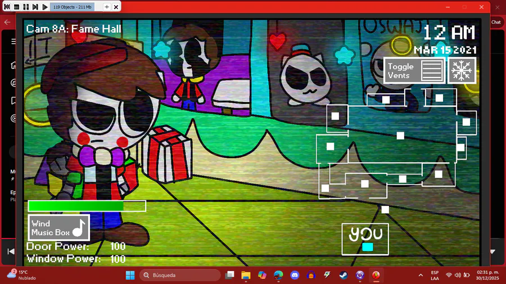Screen dimensions: 506x284
Task: Launch Copilot from the taskbar
Action: 262,276
